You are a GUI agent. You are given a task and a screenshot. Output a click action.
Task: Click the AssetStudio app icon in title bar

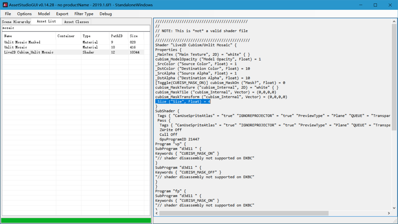(5, 5)
